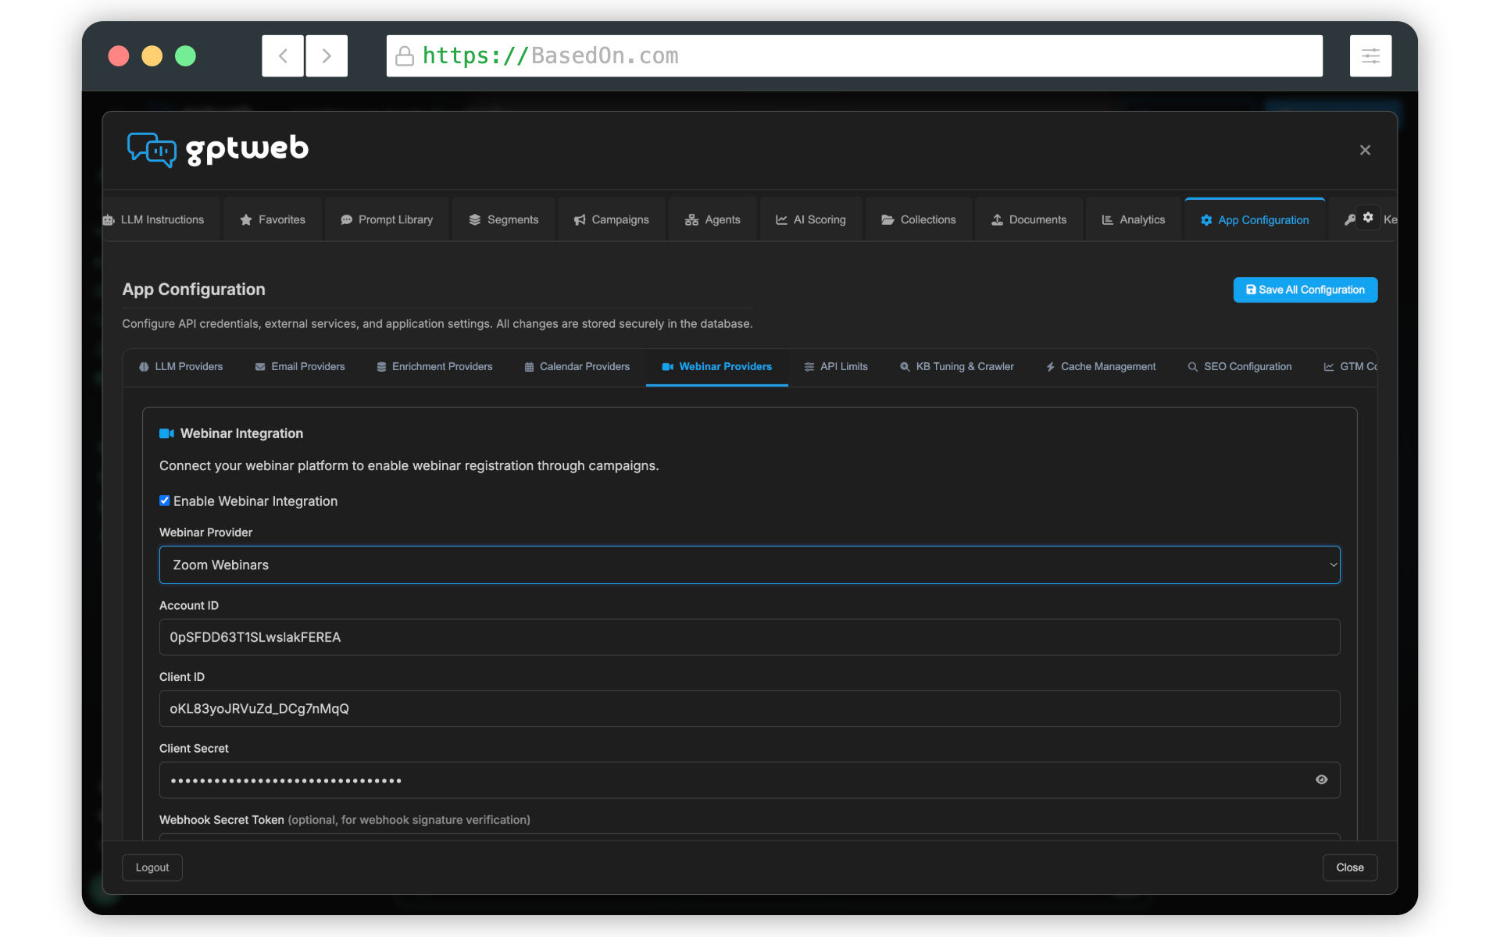
Task: Click the Webinar Integration section title
Action: pos(241,433)
